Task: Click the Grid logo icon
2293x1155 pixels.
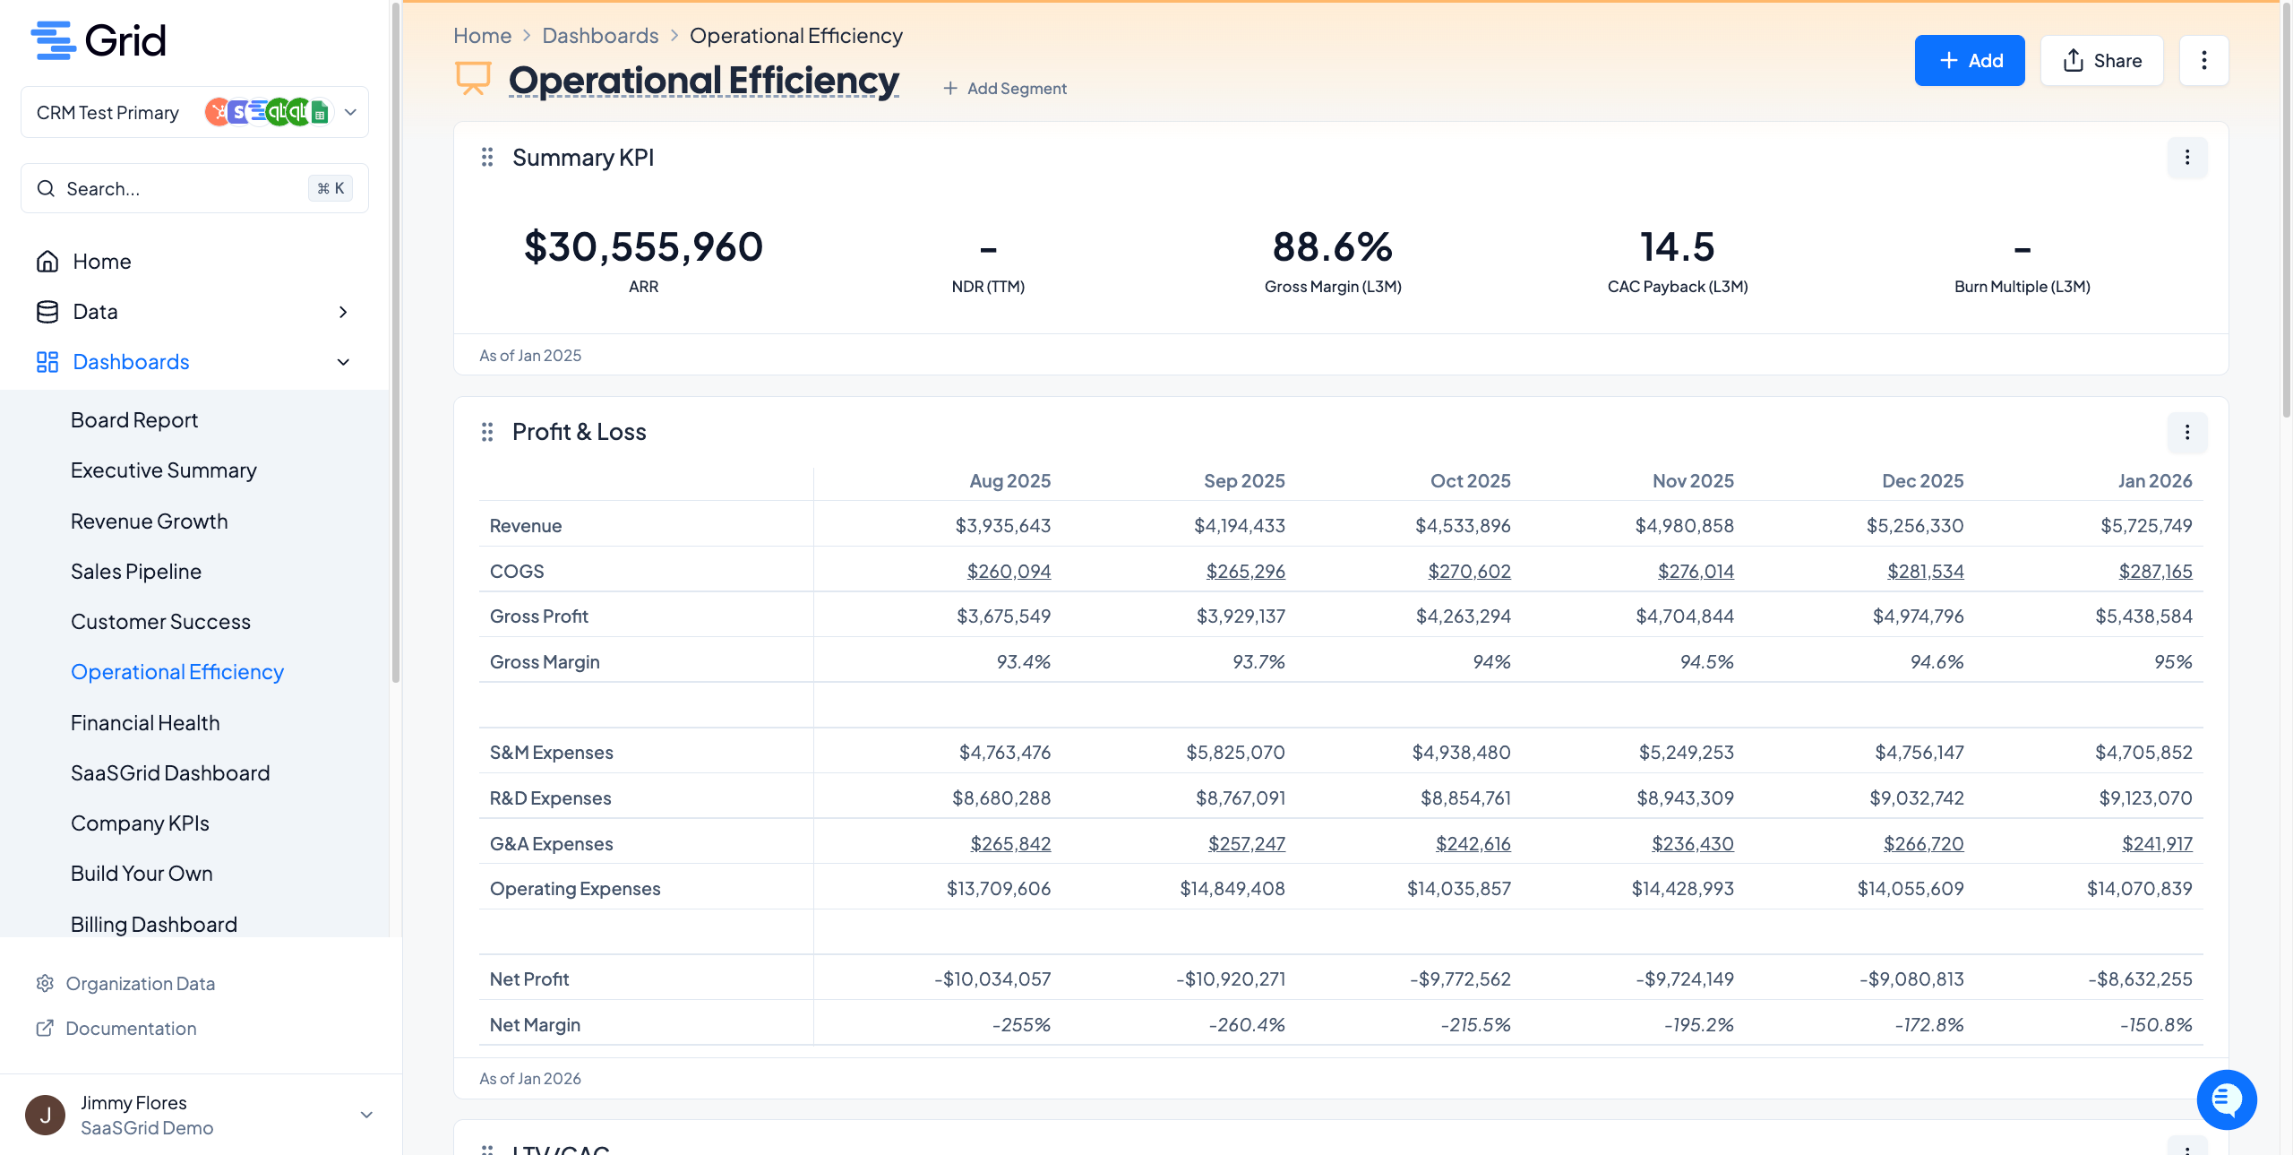Action: tap(52, 40)
